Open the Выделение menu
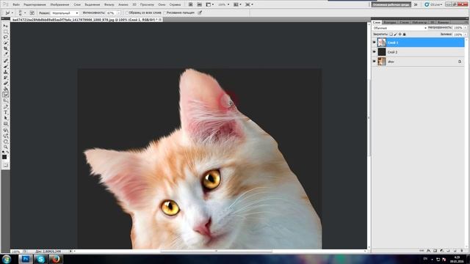The width and height of the screenshot is (470, 264). 92,4
